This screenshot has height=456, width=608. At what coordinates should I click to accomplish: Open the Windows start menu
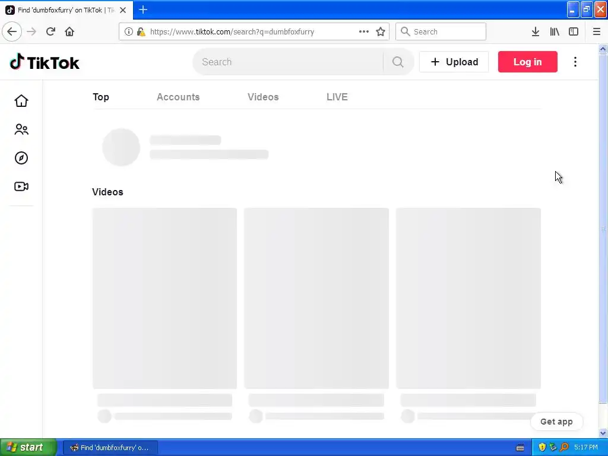(x=28, y=448)
